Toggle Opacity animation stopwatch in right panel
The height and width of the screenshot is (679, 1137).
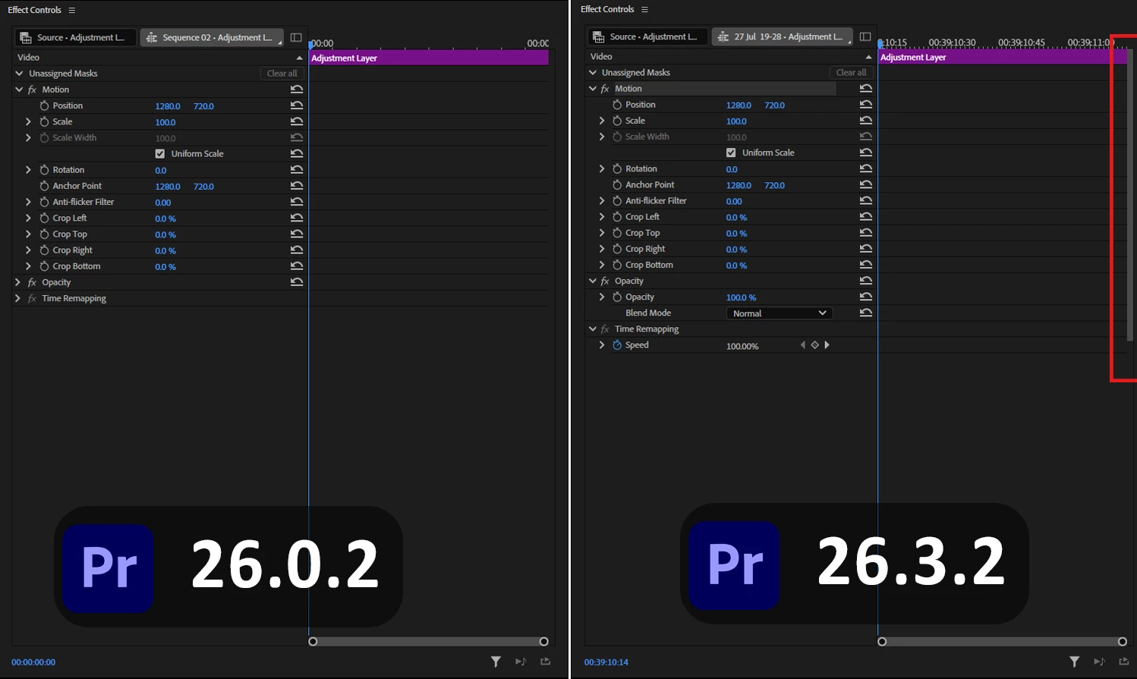(x=617, y=297)
